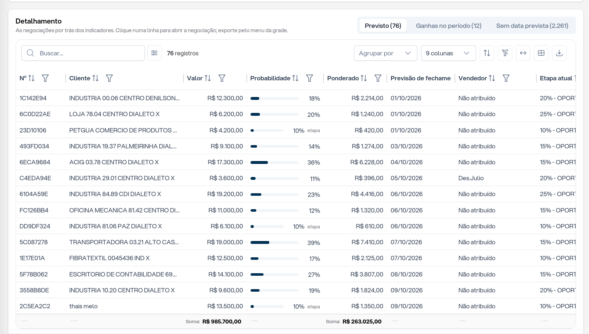Click the R$ 19.200,00 value cell
The height and width of the screenshot is (334, 589).
click(x=225, y=194)
